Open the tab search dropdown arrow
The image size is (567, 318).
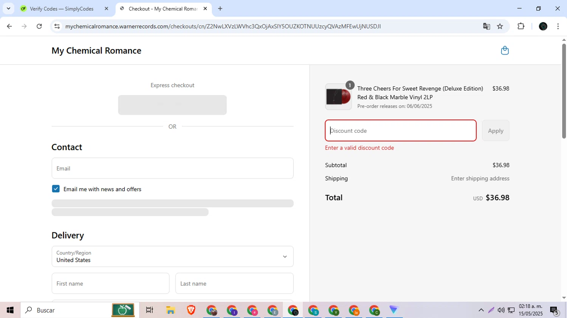pyautogui.click(x=8, y=8)
